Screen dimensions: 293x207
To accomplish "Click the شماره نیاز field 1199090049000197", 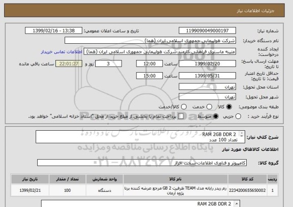I will (x=207, y=31).
